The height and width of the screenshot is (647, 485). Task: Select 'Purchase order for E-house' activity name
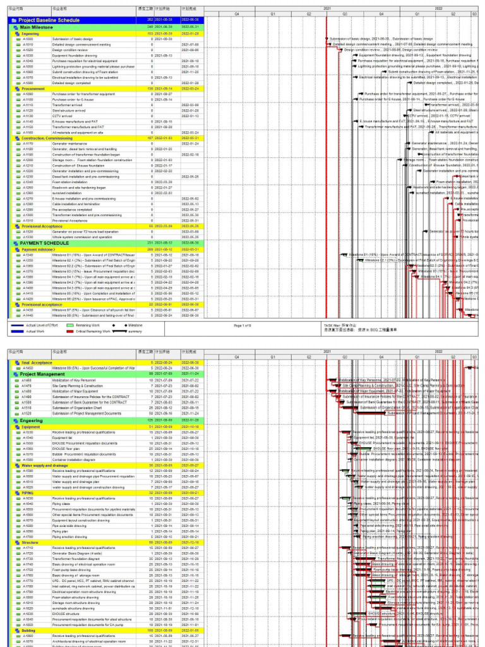[x=73, y=100]
